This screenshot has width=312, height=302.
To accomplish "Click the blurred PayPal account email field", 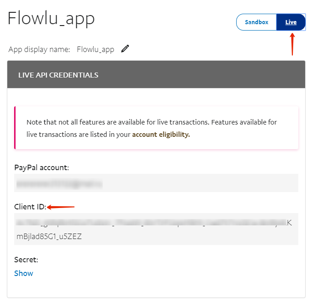I will click(x=156, y=183).
